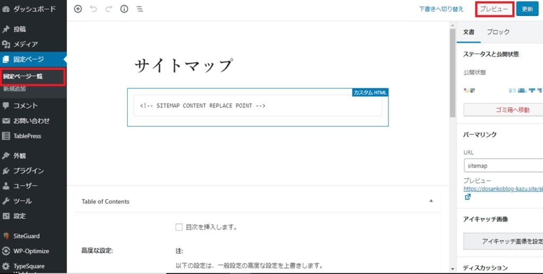Click the undo arrow icon
543x274 pixels.
click(x=93, y=10)
